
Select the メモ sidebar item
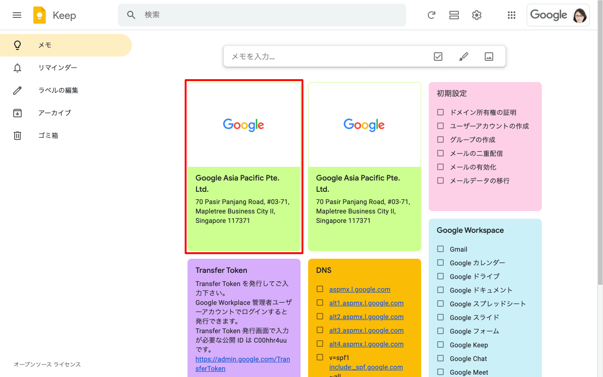pos(66,45)
